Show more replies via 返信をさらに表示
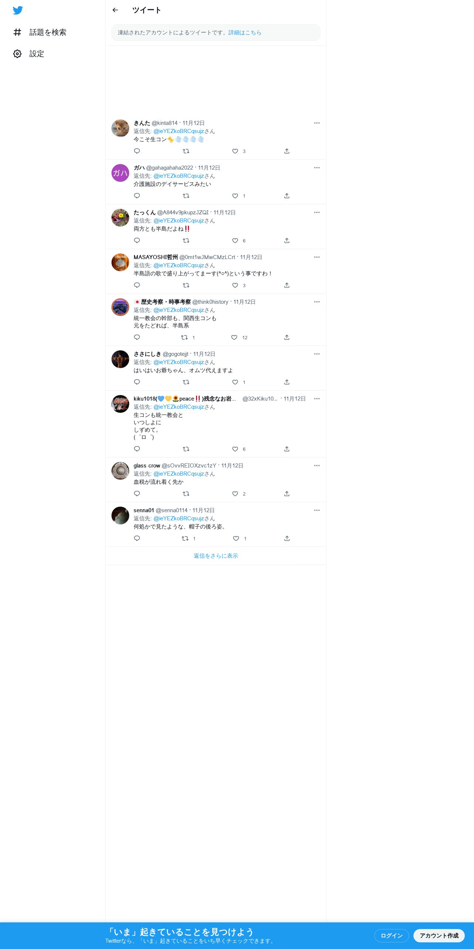Image resolution: width=474 pixels, height=949 pixels. coord(216,556)
